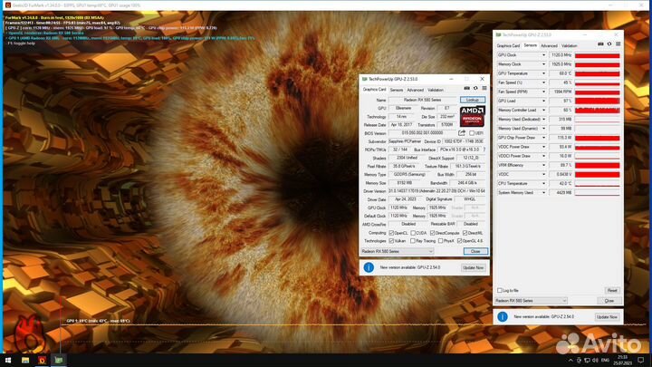Click Close button in front GPU-Z window
652x367 pixels.
475,251
